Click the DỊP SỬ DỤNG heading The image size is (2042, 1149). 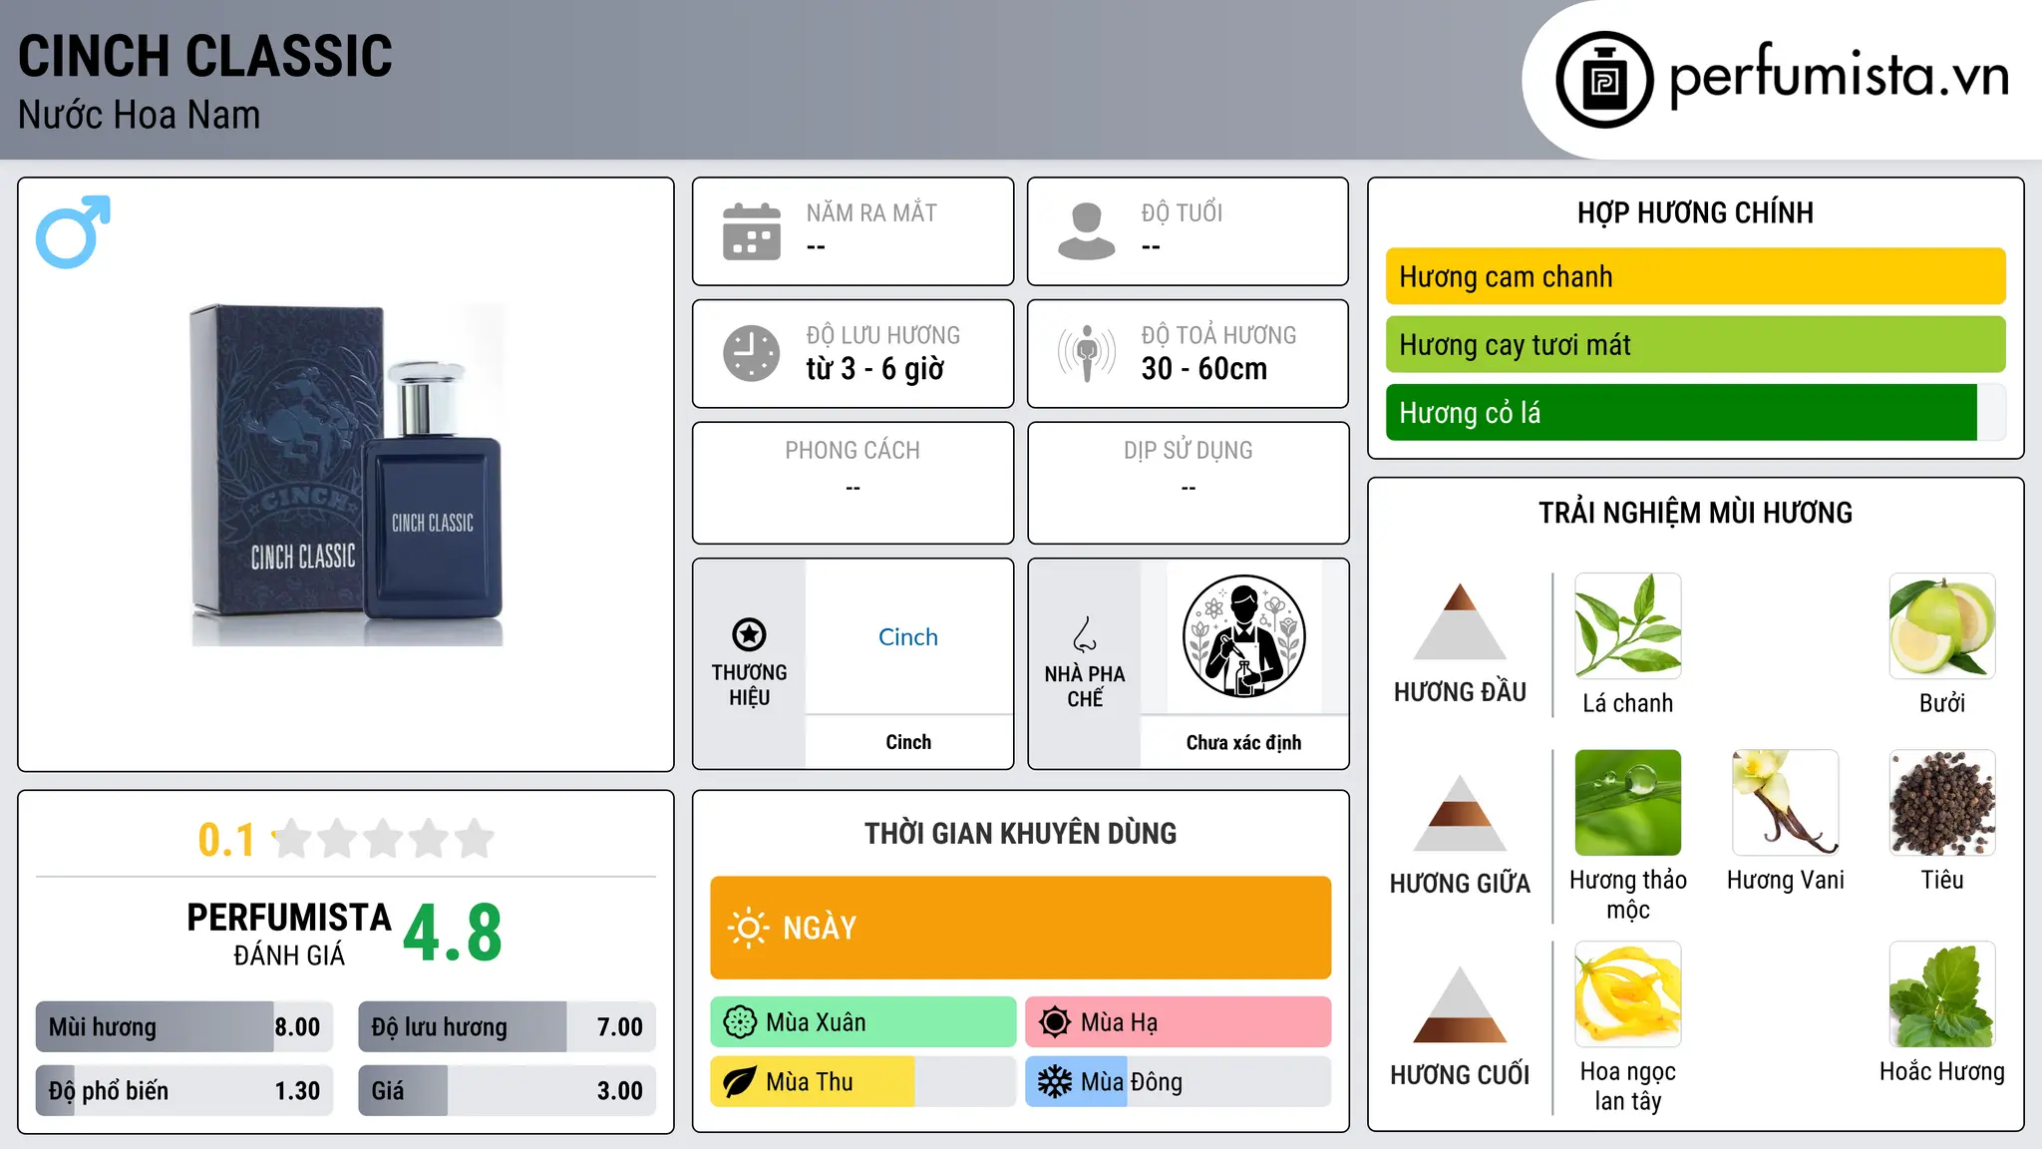(x=1189, y=451)
